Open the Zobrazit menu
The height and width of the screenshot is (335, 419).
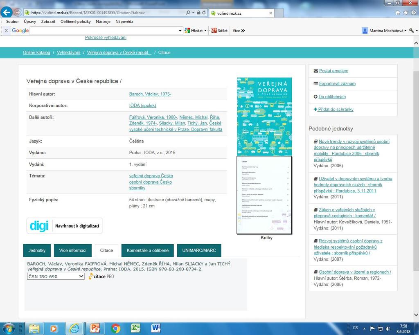click(48, 21)
